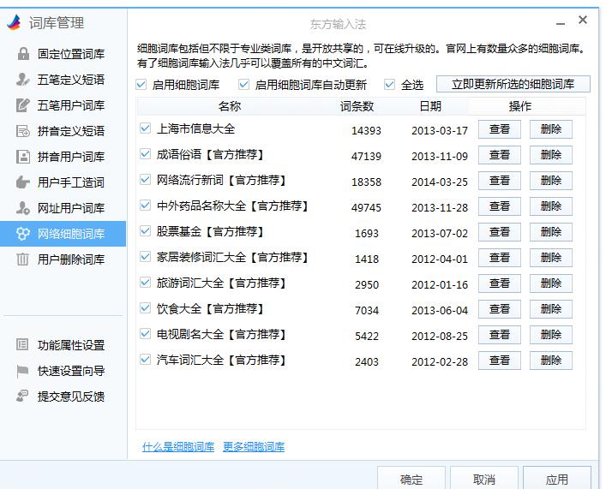This screenshot has height=489, width=612.
Task: View 家居装修词汇大全 dictionary
Action: point(500,258)
